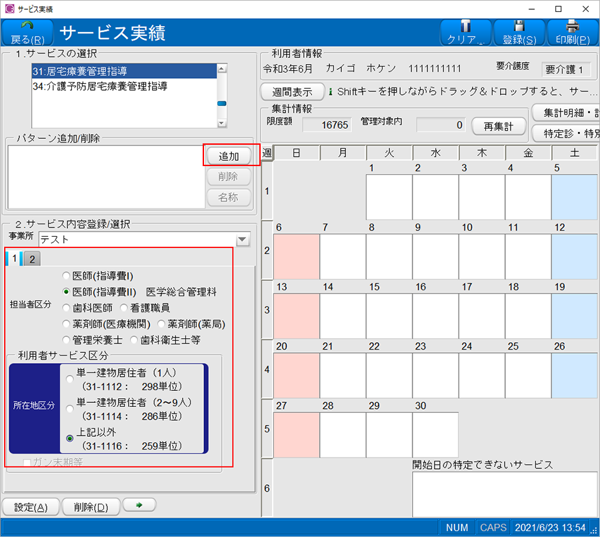The image size is (600, 537).
Task: Click the NUM indicator in the status bar
Action: tap(457, 527)
